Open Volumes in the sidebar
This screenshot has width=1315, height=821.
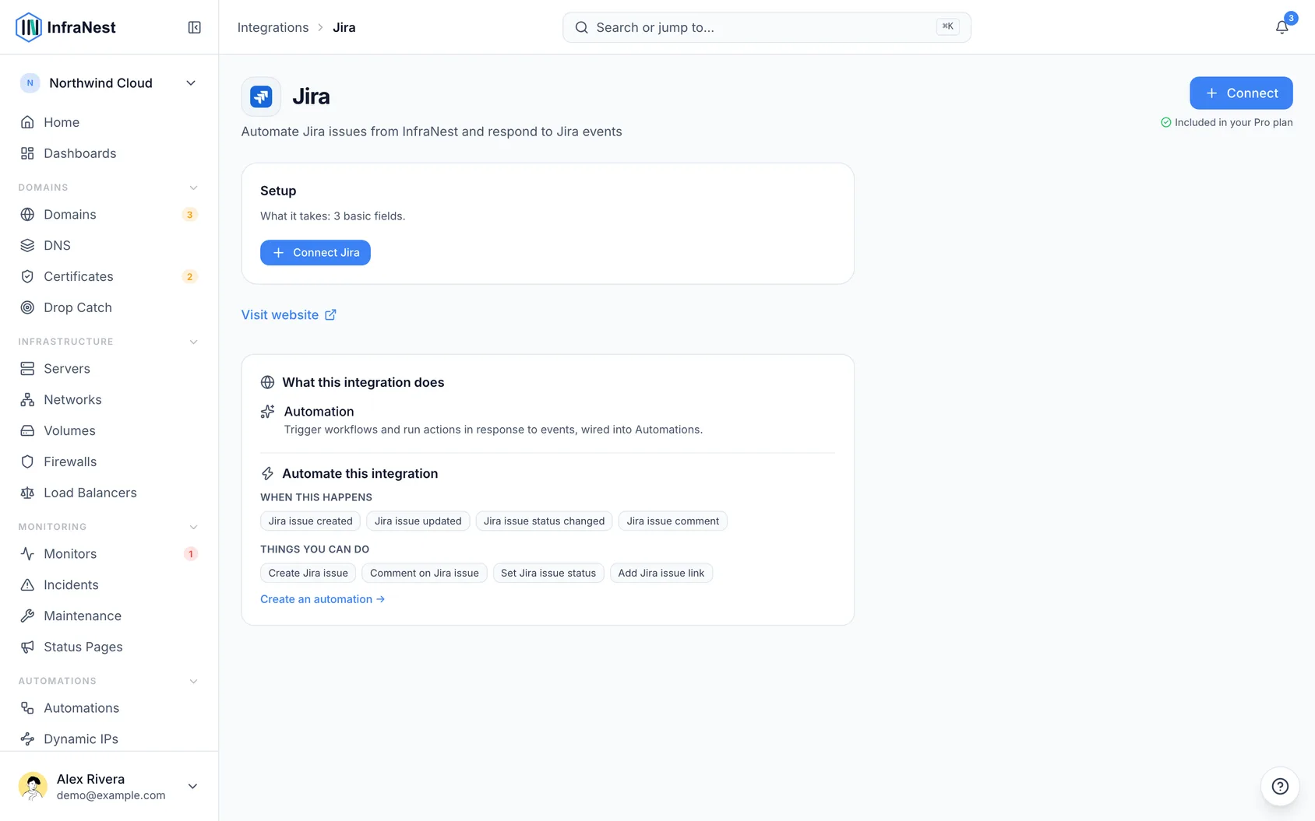(x=109, y=430)
